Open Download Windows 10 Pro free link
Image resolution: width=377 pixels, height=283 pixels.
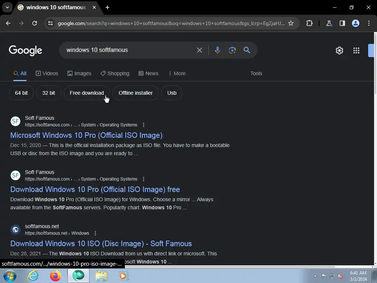point(95,189)
